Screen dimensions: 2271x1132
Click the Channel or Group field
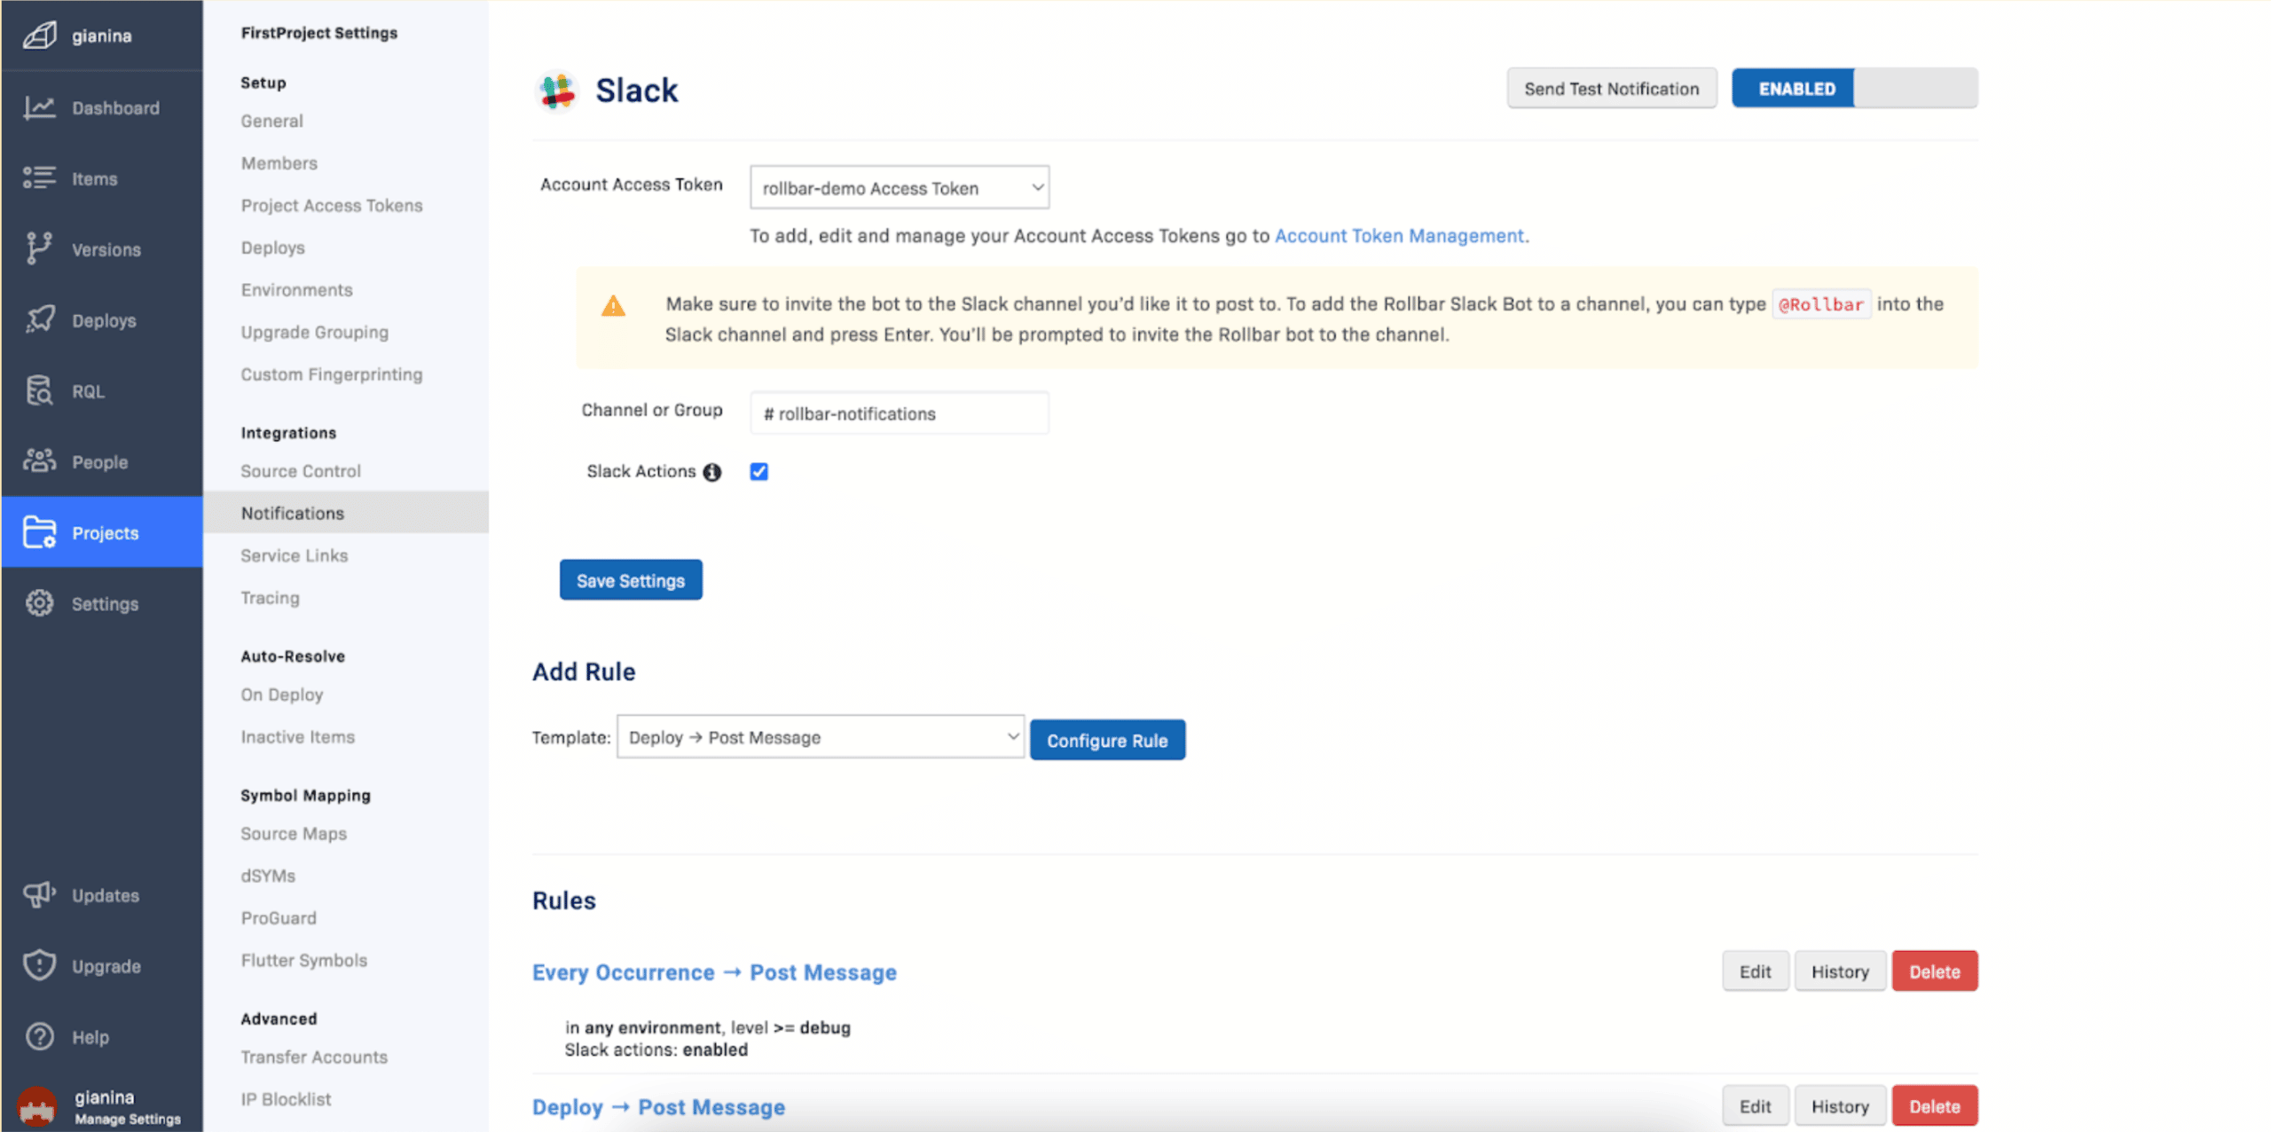pos(900,413)
